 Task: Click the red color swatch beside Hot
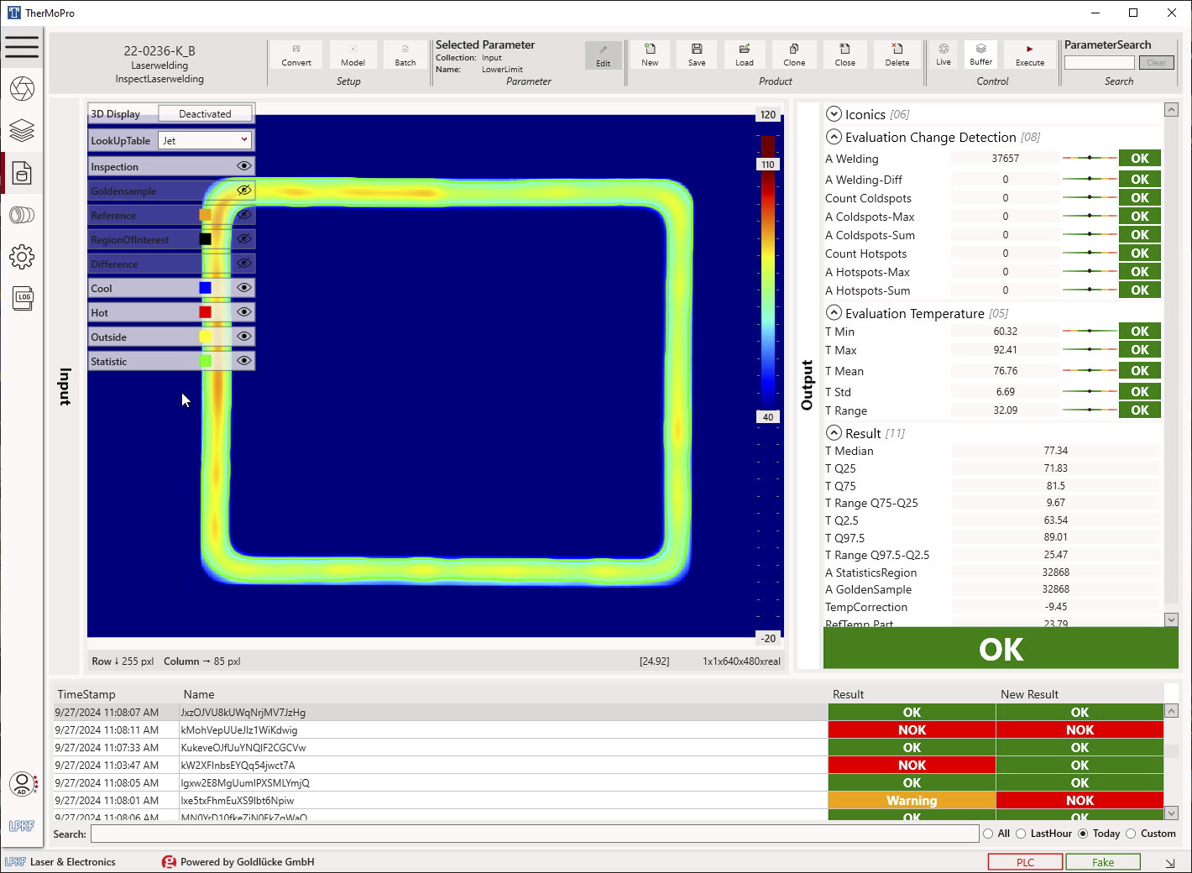(x=204, y=311)
